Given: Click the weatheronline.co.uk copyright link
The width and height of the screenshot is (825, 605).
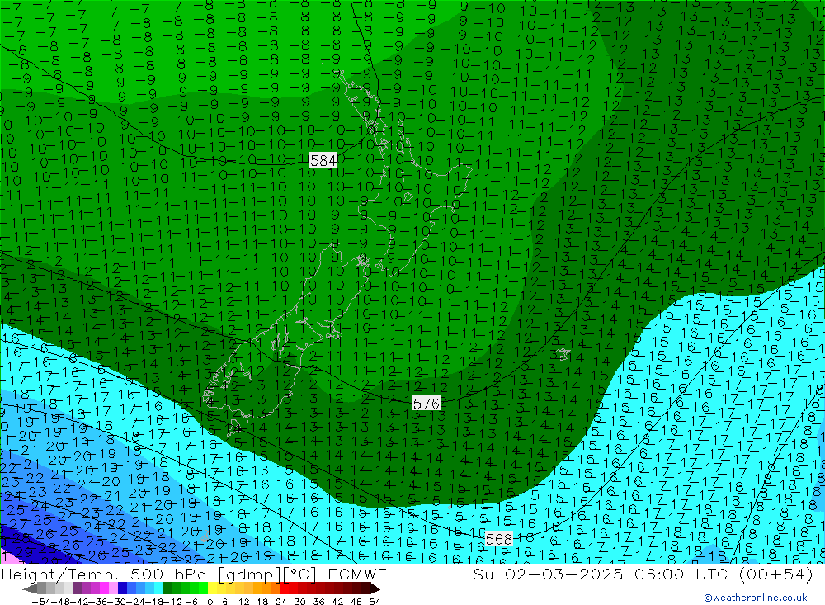Looking at the screenshot, I should pos(755,598).
